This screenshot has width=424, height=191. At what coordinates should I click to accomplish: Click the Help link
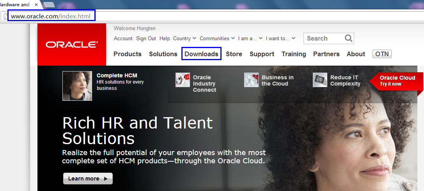click(x=164, y=38)
